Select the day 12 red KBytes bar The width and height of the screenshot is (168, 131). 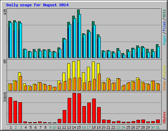(x=64, y=117)
